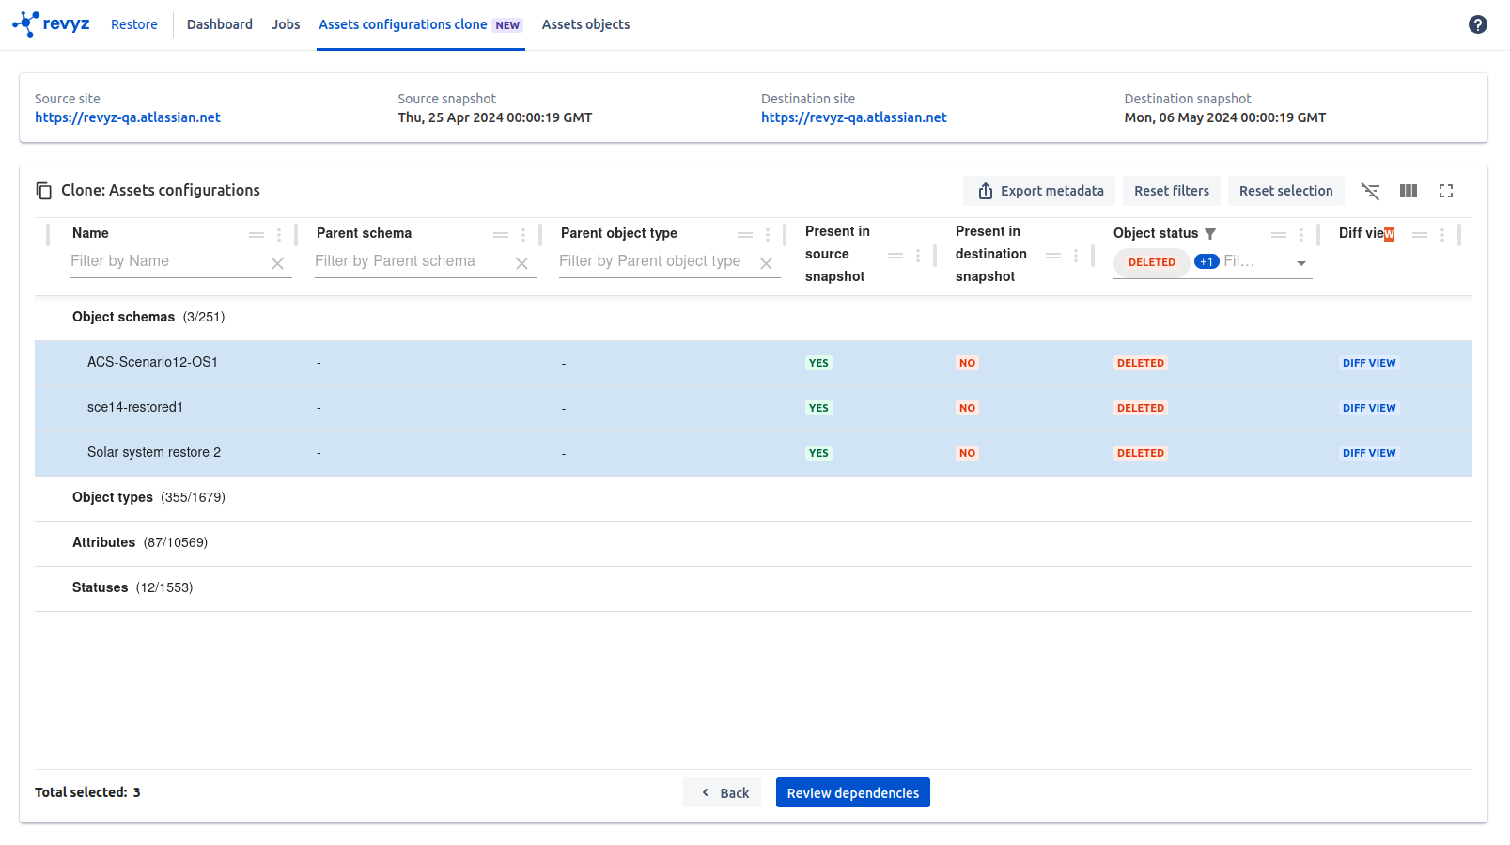This screenshot has height=845, width=1510.
Task: Click NO badge in Solar system restore 2 row
Action: (x=967, y=453)
